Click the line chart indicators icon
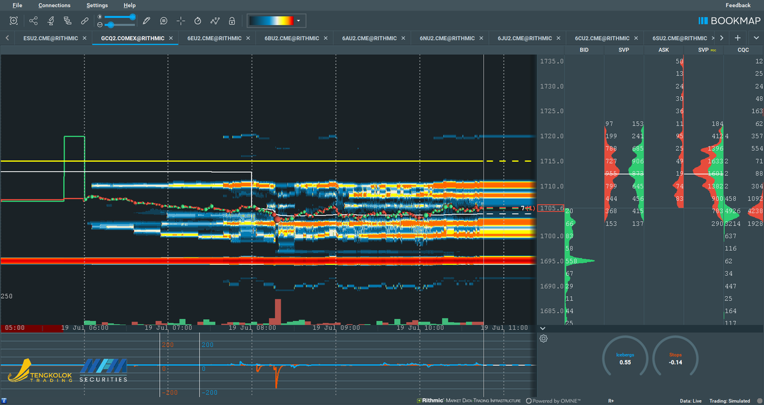This screenshot has height=405, width=764. (x=215, y=21)
